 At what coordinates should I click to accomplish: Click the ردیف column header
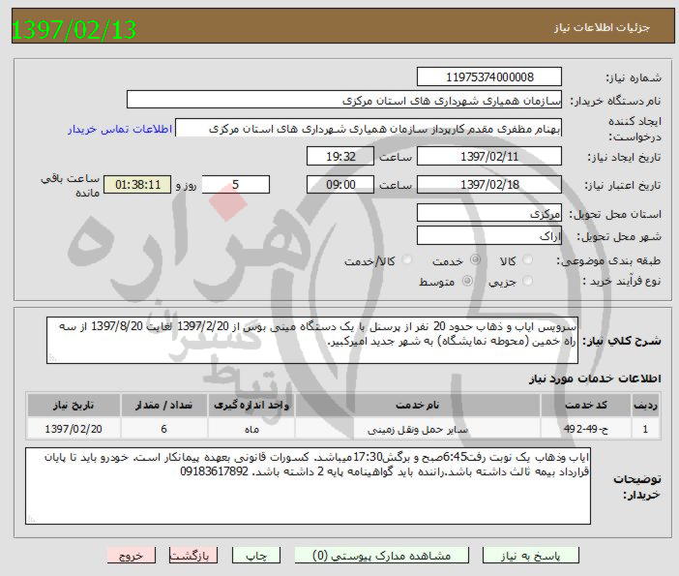pos(645,405)
